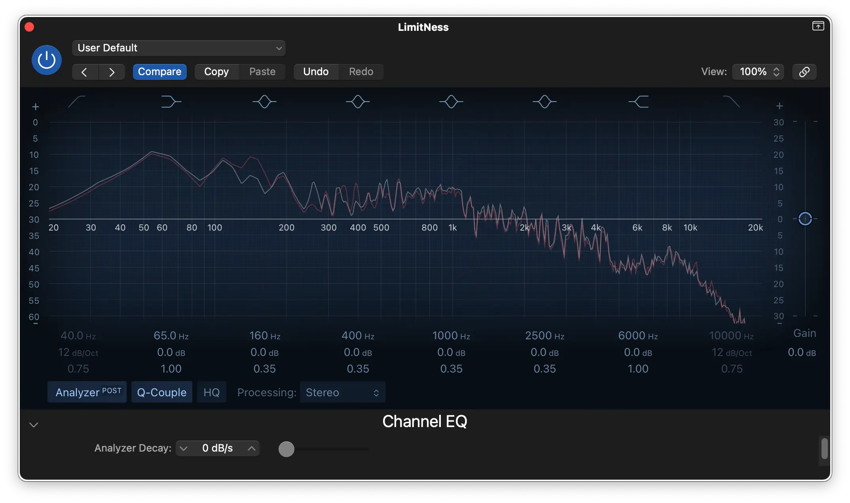Click the minus below the analyzer scale
The height and width of the screenshot is (503, 850).
pyautogui.click(x=36, y=324)
